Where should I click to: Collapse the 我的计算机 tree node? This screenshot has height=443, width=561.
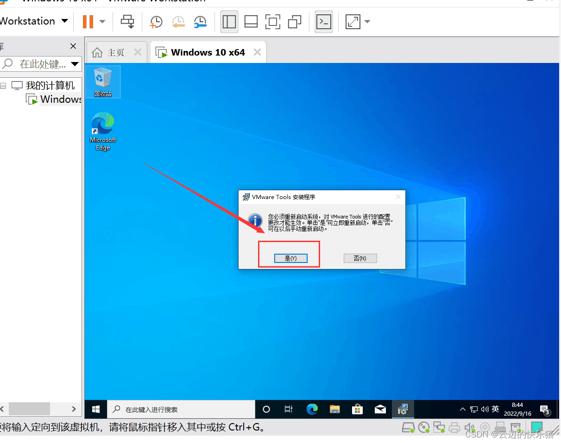click(x=3, y=86)
